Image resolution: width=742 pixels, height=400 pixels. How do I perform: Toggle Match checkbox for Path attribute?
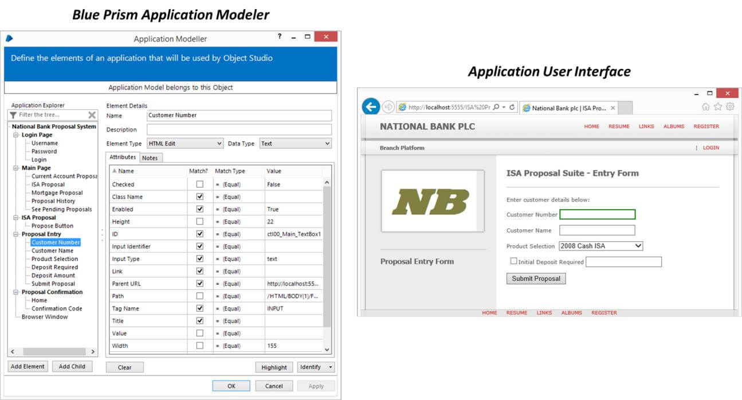tap(199, 296)
